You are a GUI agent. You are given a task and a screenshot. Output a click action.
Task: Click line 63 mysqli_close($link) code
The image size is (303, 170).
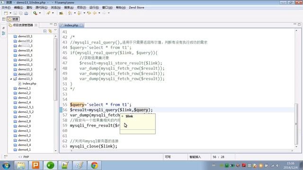(94, 146)
